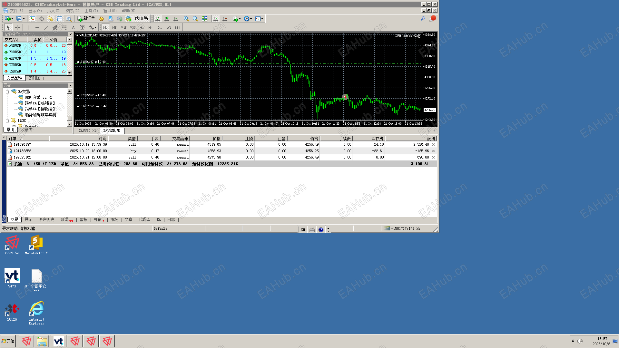
Task: Select the trendline drawing tool
Action: pyautogui.click(x=46, y=28)
